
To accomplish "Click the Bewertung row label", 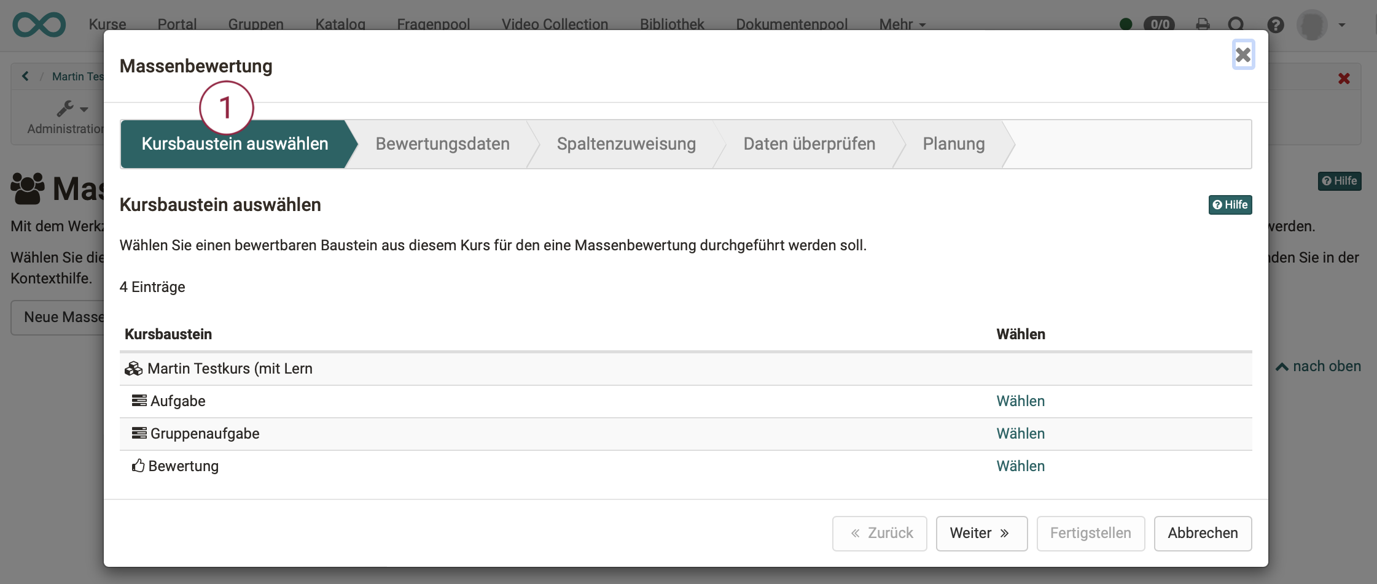I will pyautogui.click(x=184, y=466).
